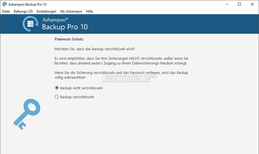The width and height of the screenshot is (259, 154).
Task: Open the Datei menu
Action: pos(6,11)
